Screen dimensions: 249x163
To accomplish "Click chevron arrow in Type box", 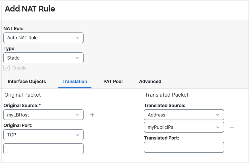I will click(x=77, y=58).
